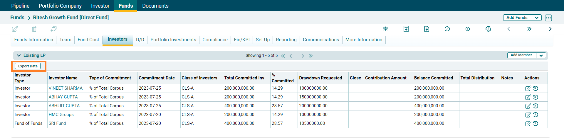
Task: Click the trash delete icon in toolbar
Action: coord(34,29)
